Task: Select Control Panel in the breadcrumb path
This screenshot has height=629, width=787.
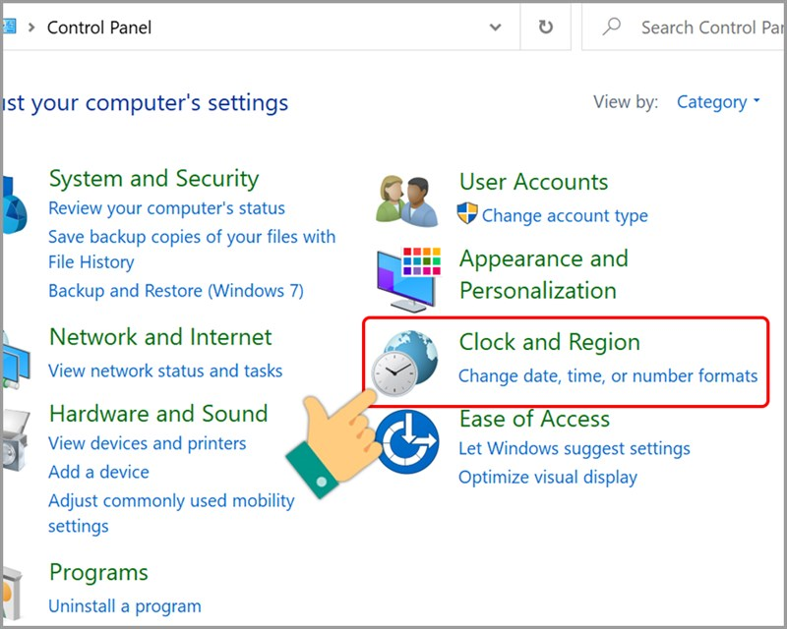Action: (99, 28)
